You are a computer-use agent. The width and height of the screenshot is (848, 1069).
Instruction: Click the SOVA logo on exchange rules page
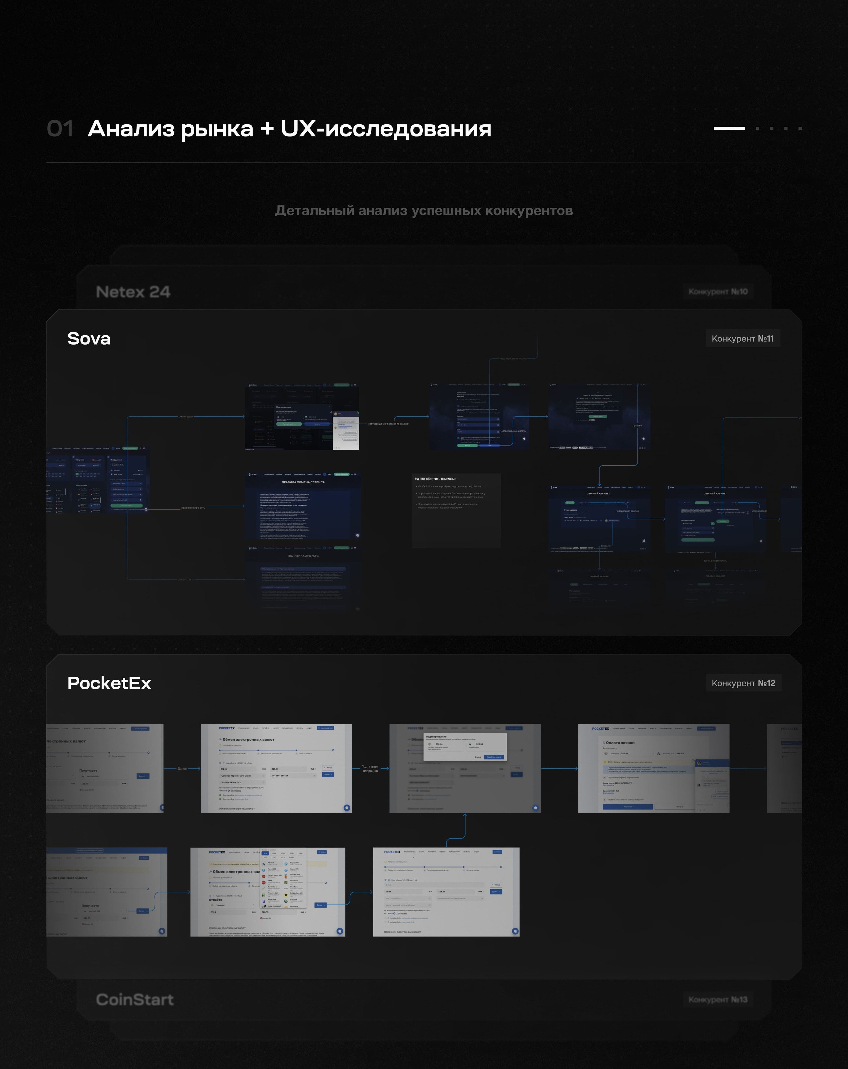pos(253,474)
